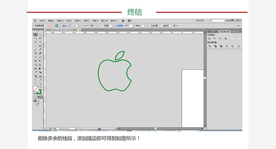Select the Eyedropper tool

click(36, 72)
